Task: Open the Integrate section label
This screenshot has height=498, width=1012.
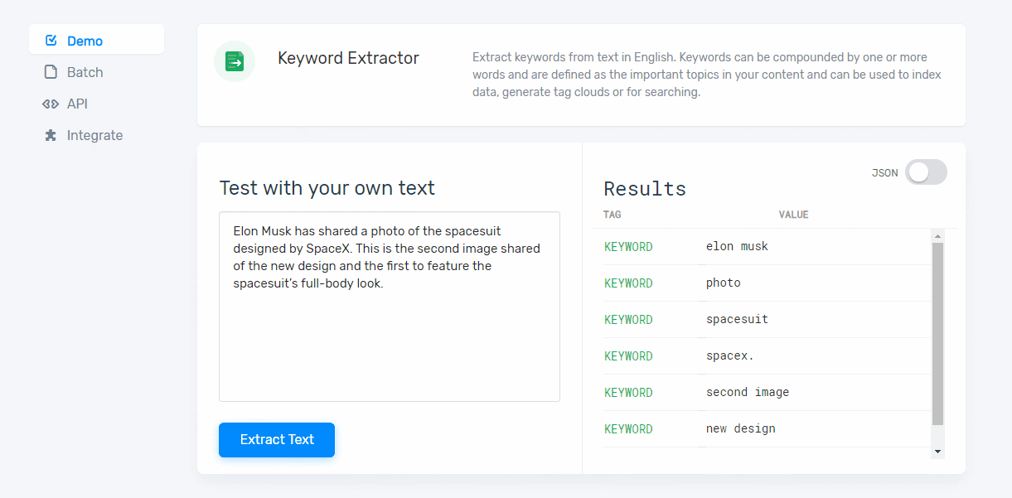Action: [94, 135]
